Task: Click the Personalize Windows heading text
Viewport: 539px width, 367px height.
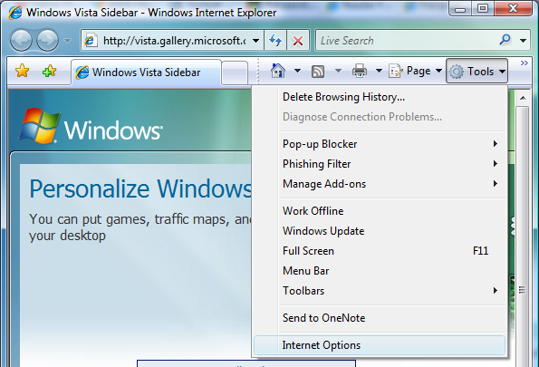Action: (140, 188)
